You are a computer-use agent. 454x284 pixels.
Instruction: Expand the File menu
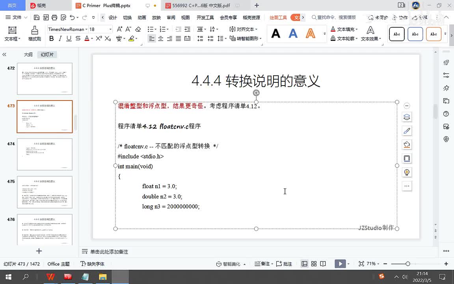[x=16, y=17]
